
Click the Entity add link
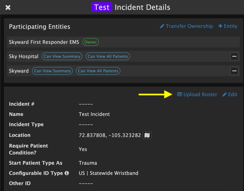pyautogui.click(x=228, y=26)
